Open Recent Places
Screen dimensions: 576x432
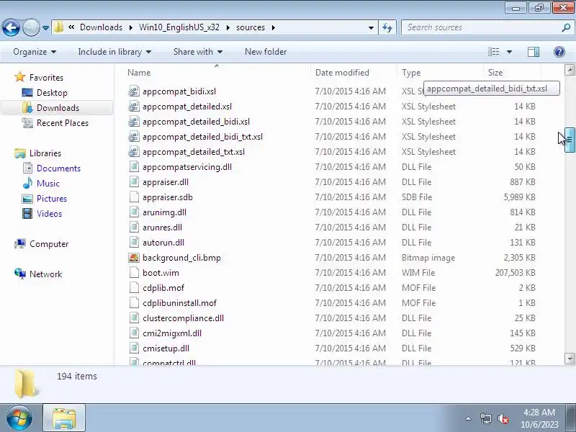click(63, 123)
